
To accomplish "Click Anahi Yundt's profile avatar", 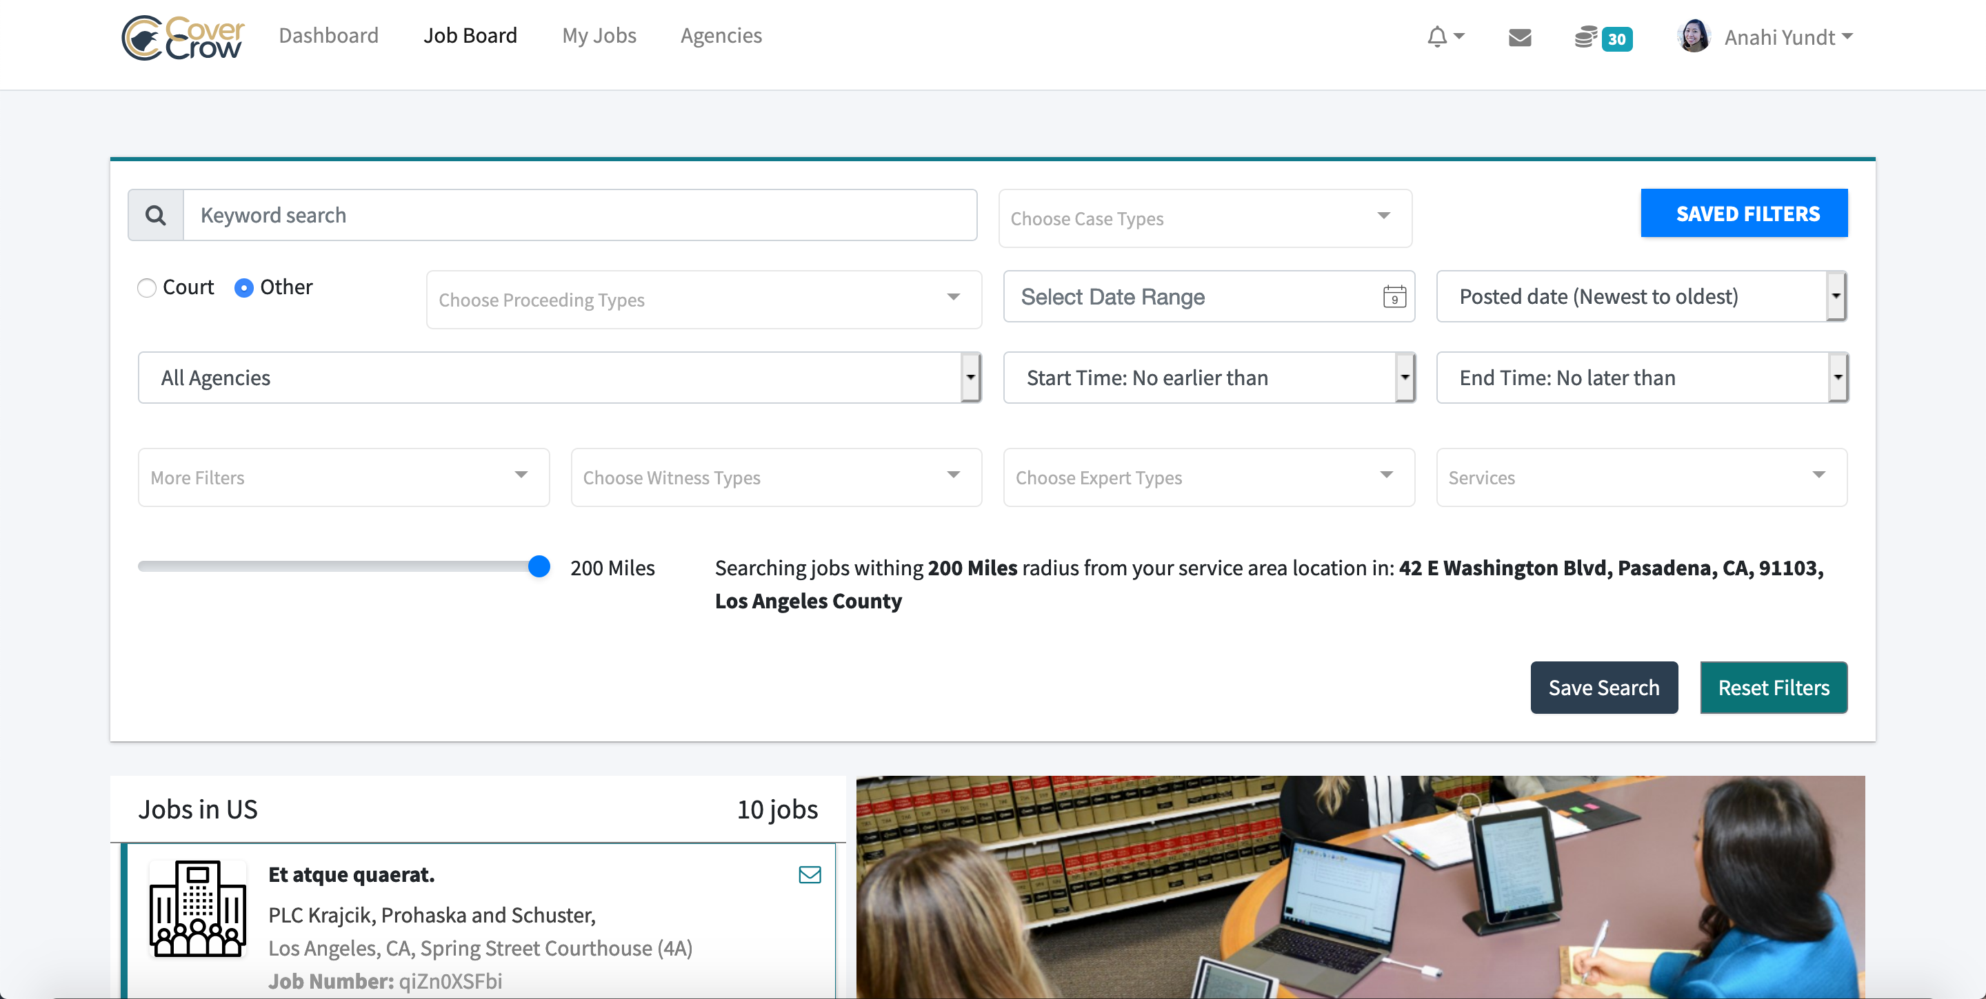I will click(x=1694, y=37).
